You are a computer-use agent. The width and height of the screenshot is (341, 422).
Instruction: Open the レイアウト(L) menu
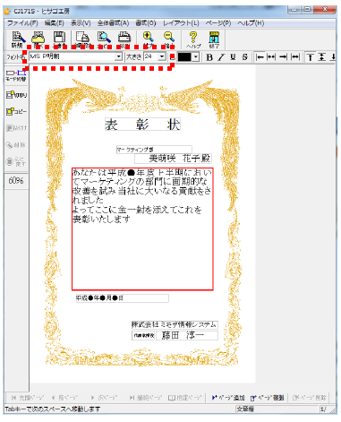pyautogui.click(x=181, y=23)
